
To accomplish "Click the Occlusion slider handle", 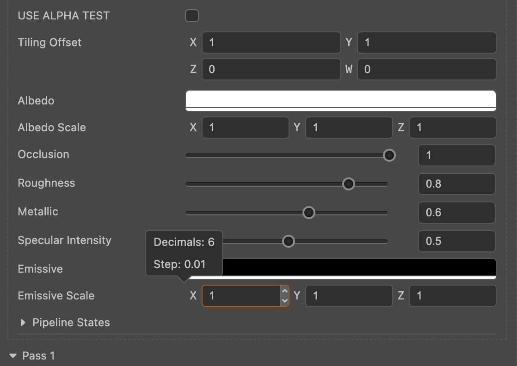I will coord(389,155).
